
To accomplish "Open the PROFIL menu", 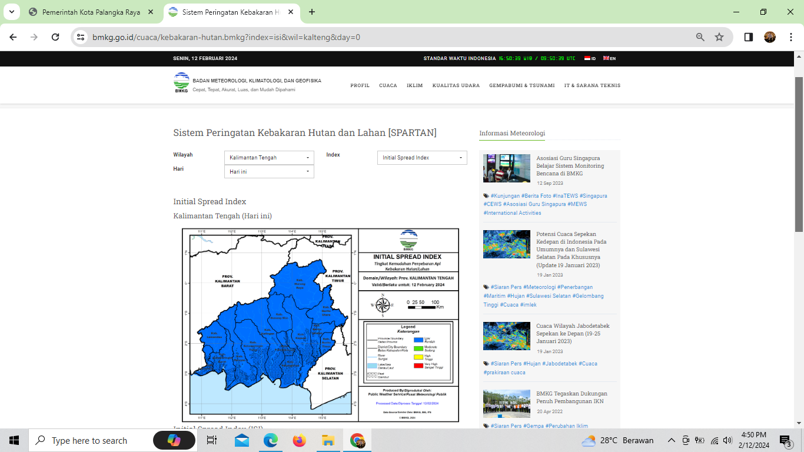I will (x=360, y=85).
